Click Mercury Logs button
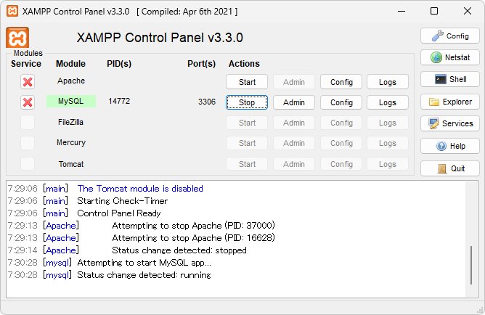 (388, 143)
